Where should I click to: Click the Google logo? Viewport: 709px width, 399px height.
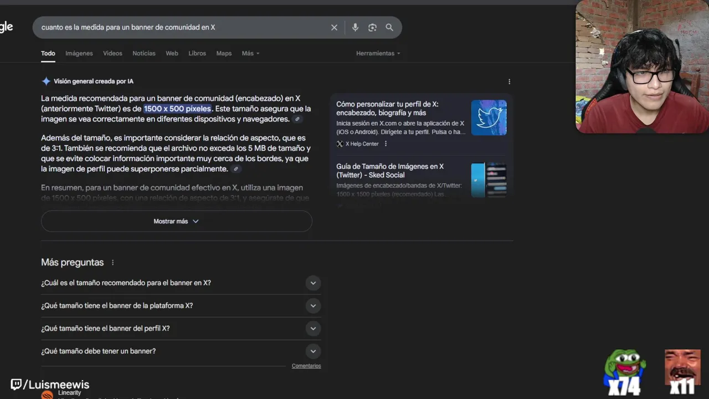pyautogui.click(x=6, y=27)
